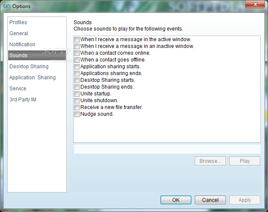Click the sound file path field
This screenshot has height=212, width=268.
pyautogui.click(x=167, y=149)
